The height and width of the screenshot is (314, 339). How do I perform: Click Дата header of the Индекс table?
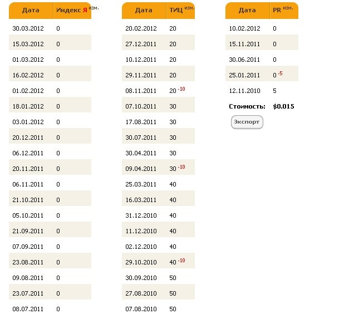coord(31,11)
